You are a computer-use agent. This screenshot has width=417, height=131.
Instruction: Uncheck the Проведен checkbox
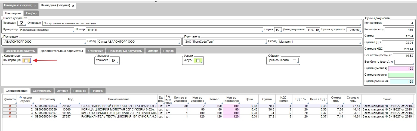(21, 23)
